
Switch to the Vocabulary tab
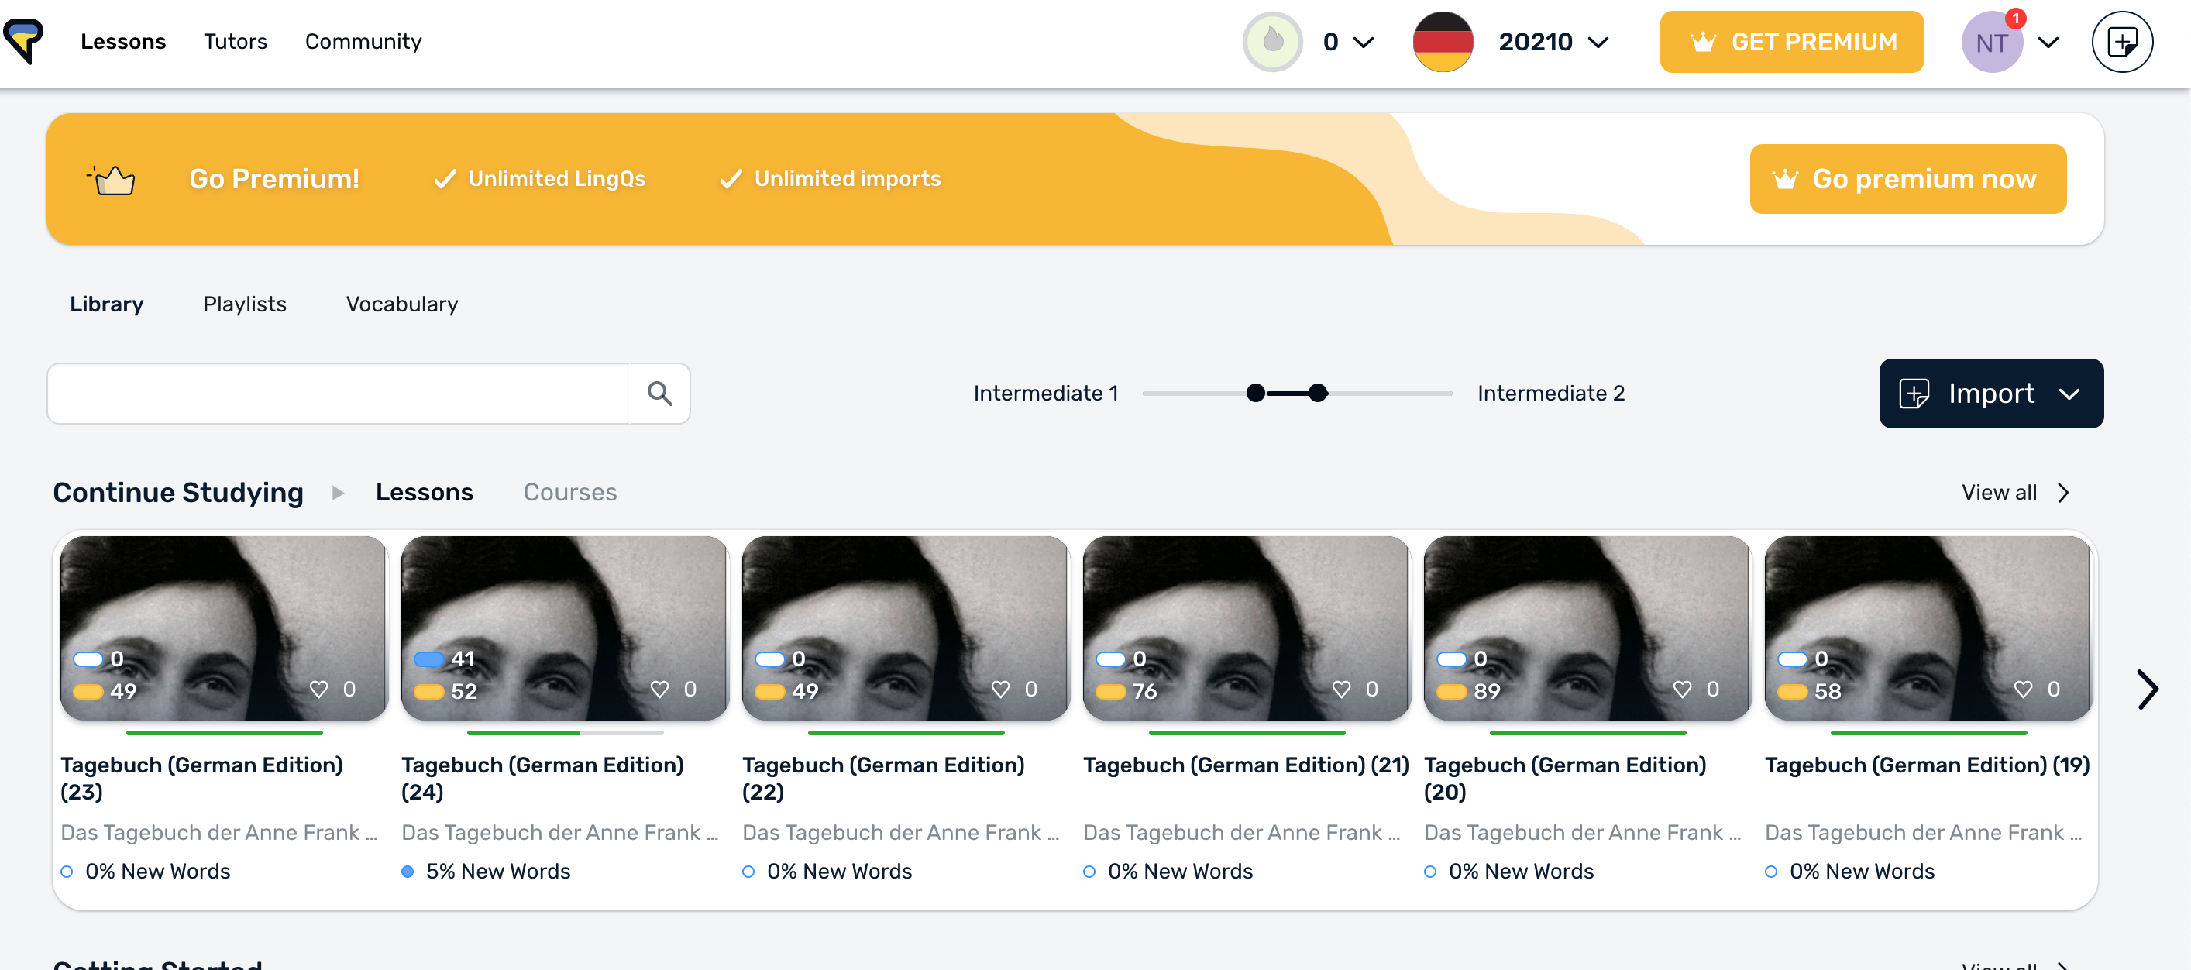401,304
